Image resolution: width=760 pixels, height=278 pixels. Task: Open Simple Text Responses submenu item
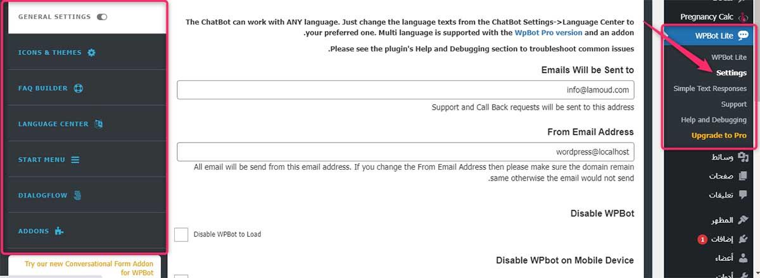(710, 89)
